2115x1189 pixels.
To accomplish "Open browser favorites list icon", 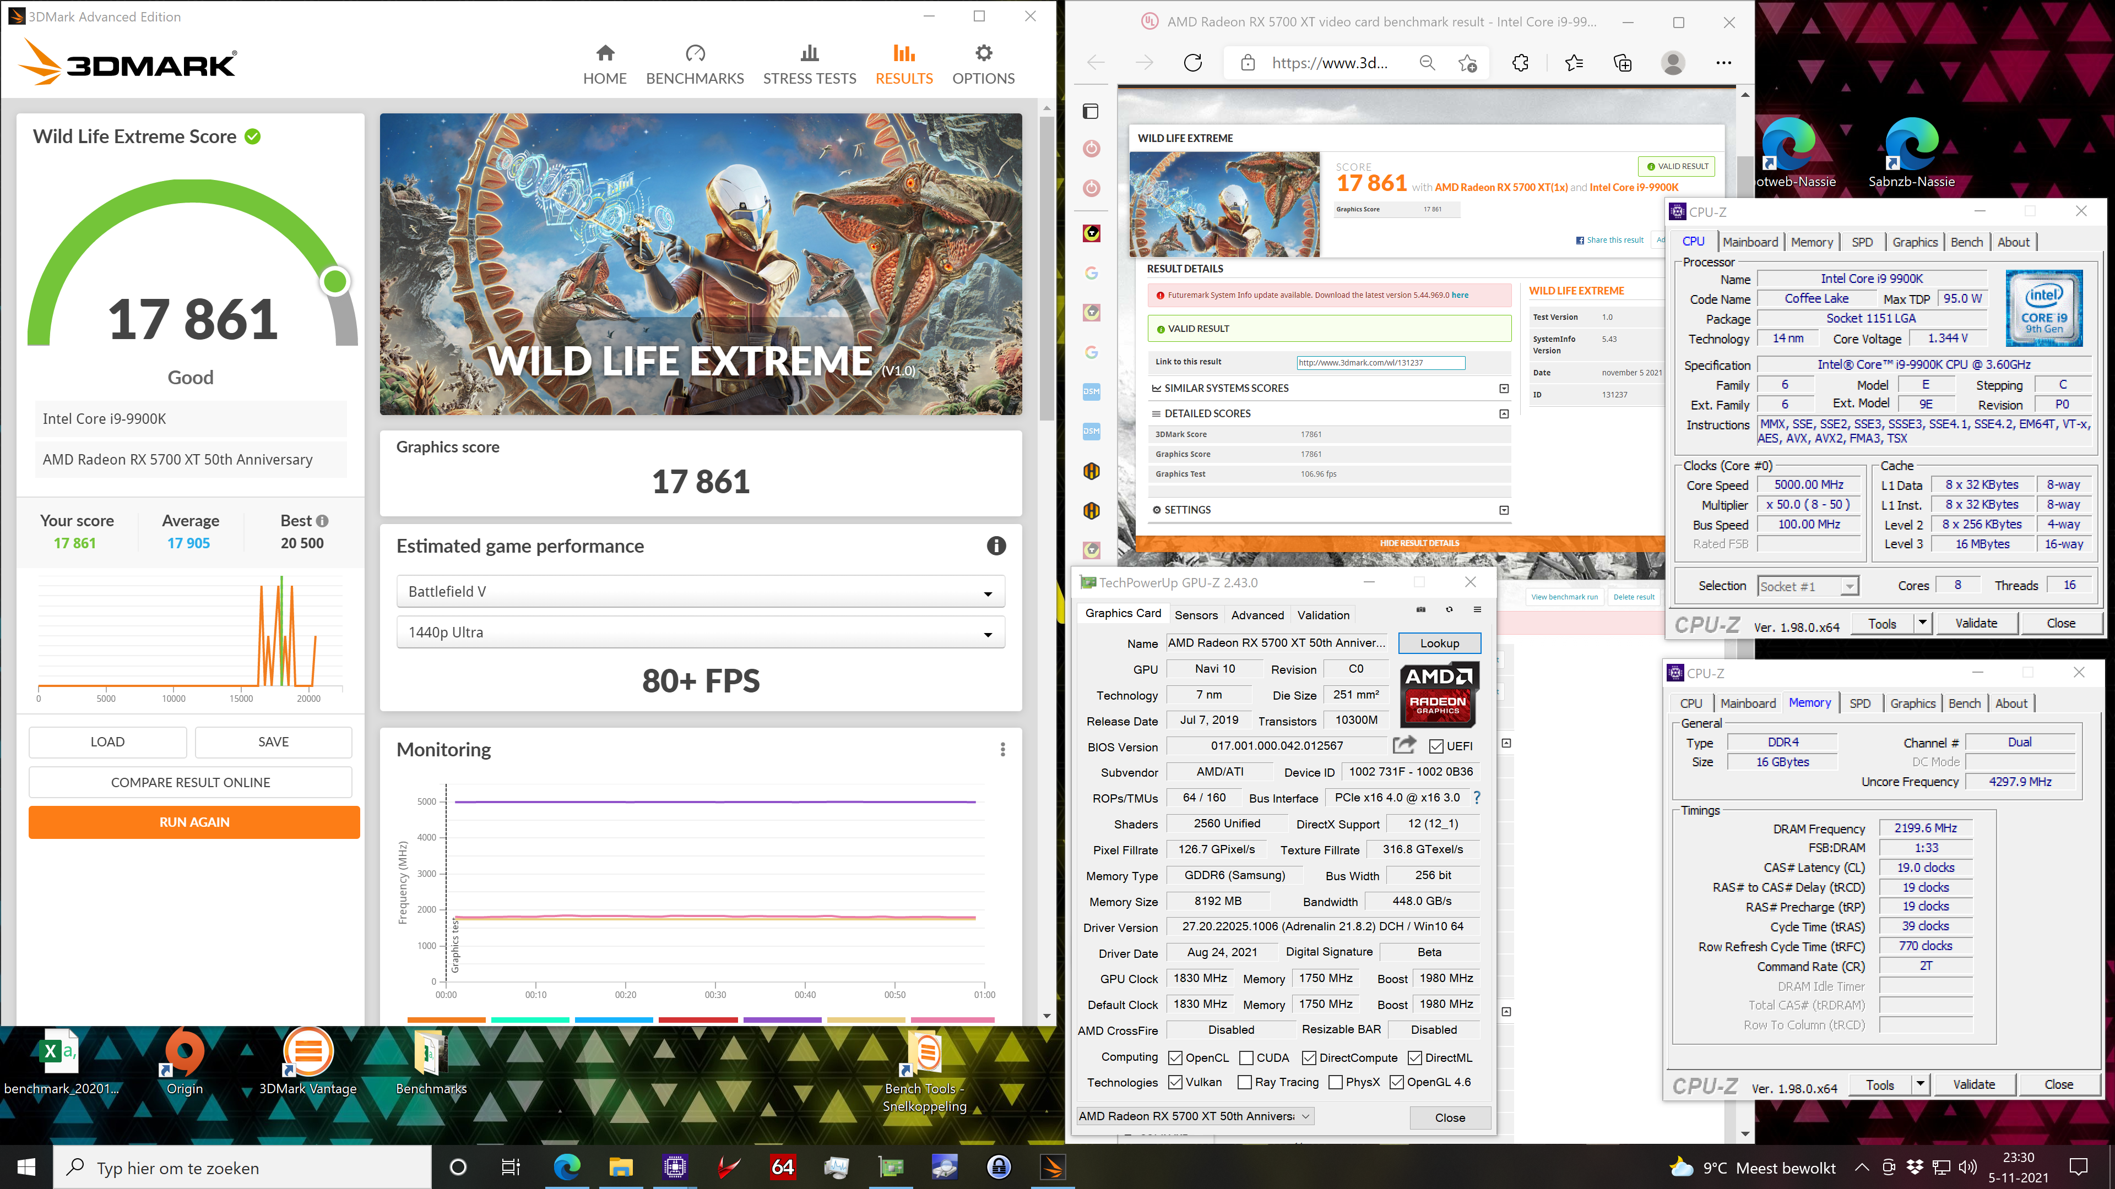I will [x=1573, y=63].
